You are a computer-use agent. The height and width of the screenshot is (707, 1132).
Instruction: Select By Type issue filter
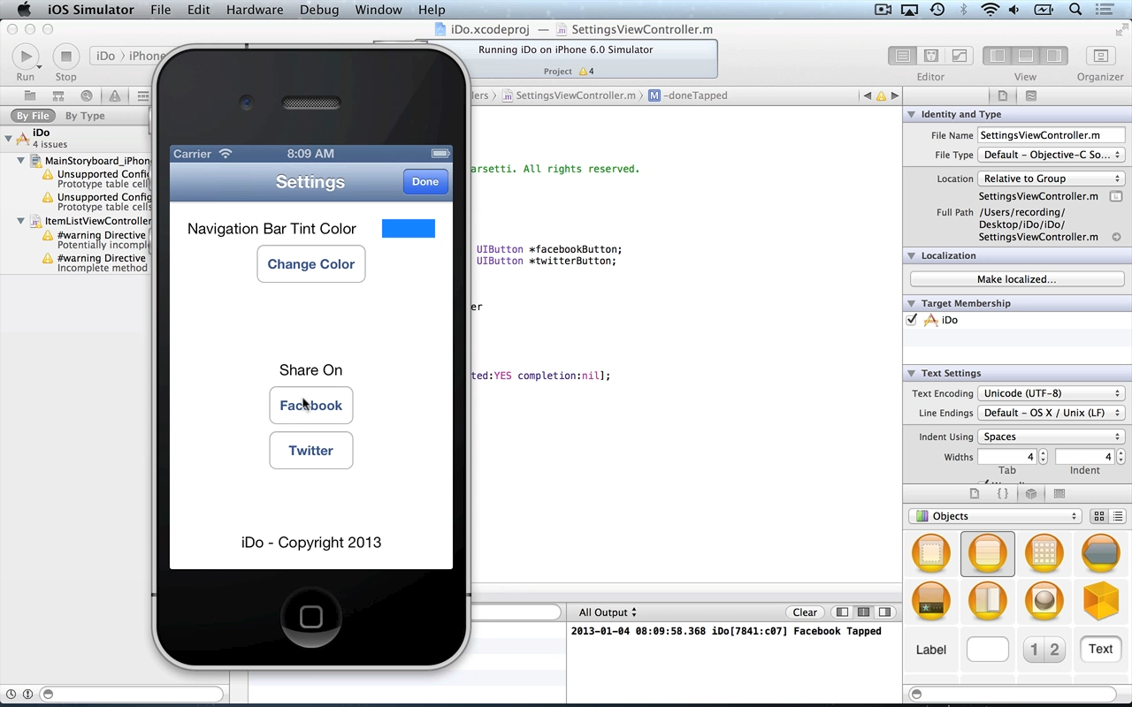(x=85, y=116)
